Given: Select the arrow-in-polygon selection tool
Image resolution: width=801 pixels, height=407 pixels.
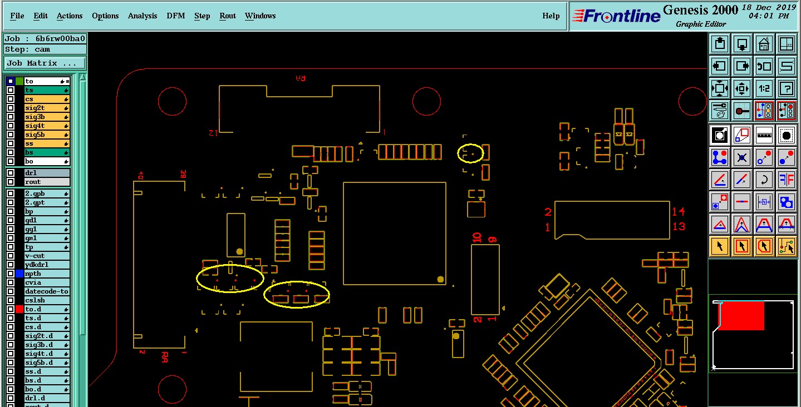Looking at the screenshot, I should [x=764, y=246].
